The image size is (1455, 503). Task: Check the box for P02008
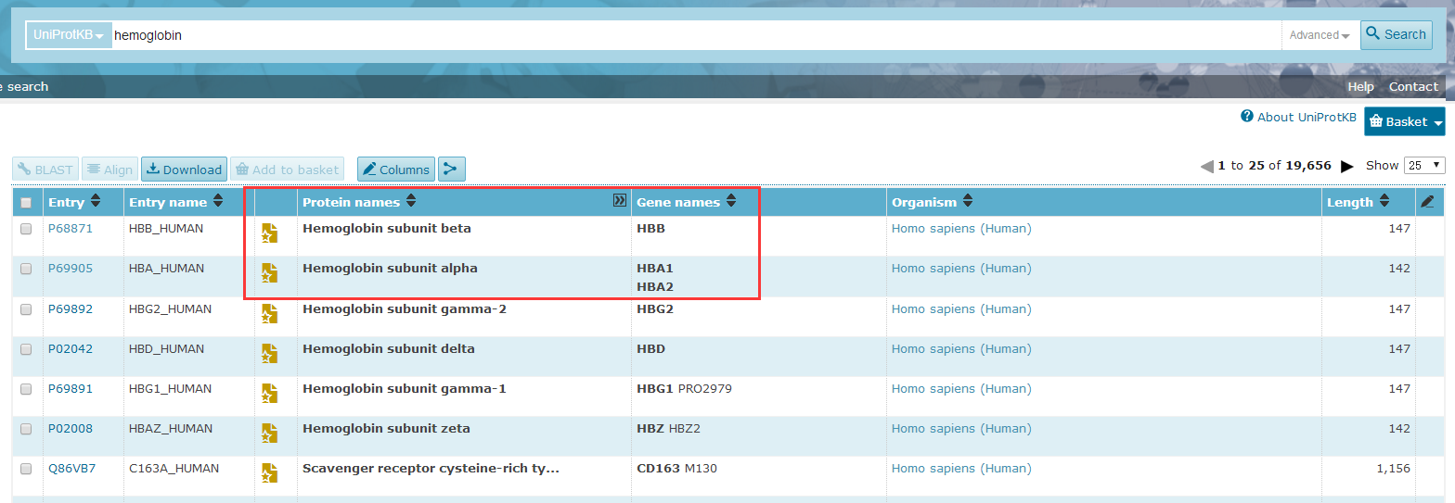pyautogui.click(x=26, y=429)
